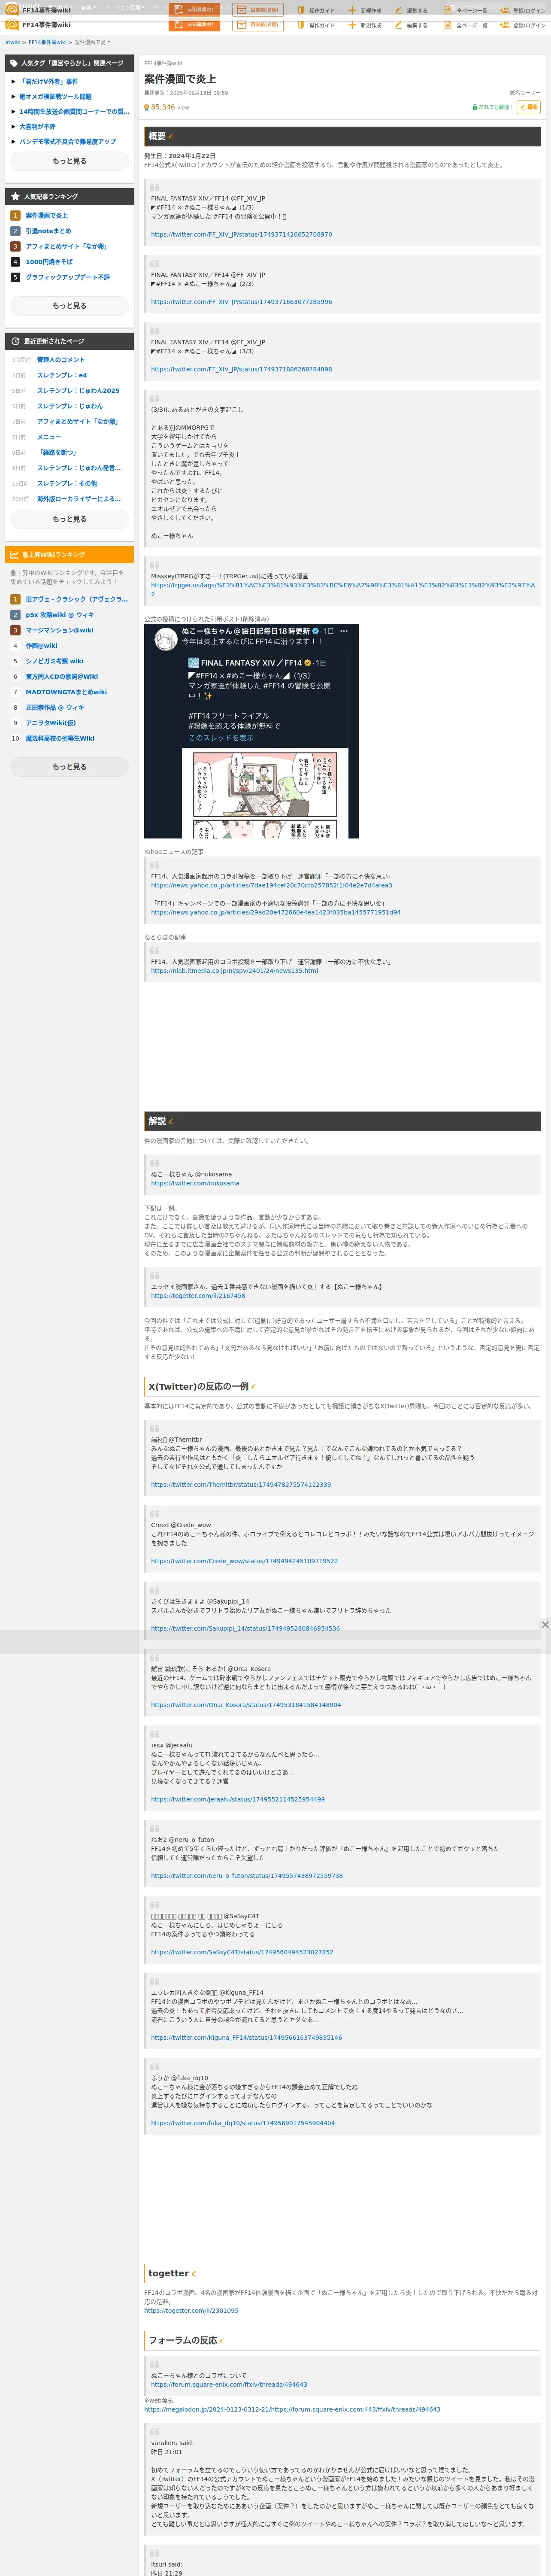
Task: Open the 編集する menu in header
Action: click(x=411, y=25)
